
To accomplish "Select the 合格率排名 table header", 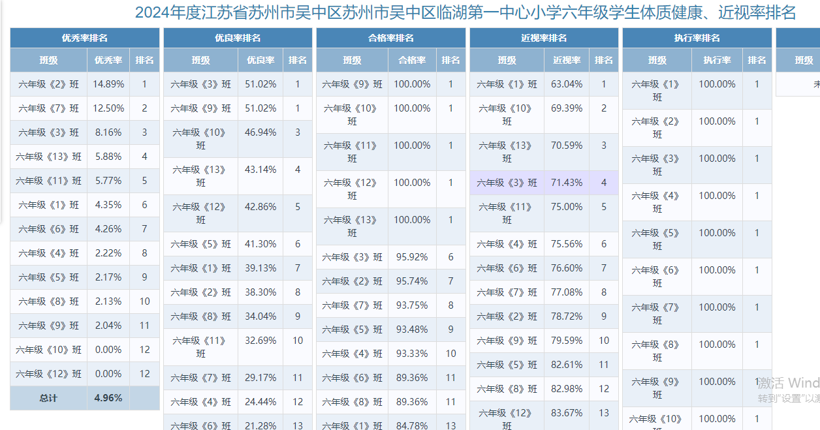I will point(391,38).
